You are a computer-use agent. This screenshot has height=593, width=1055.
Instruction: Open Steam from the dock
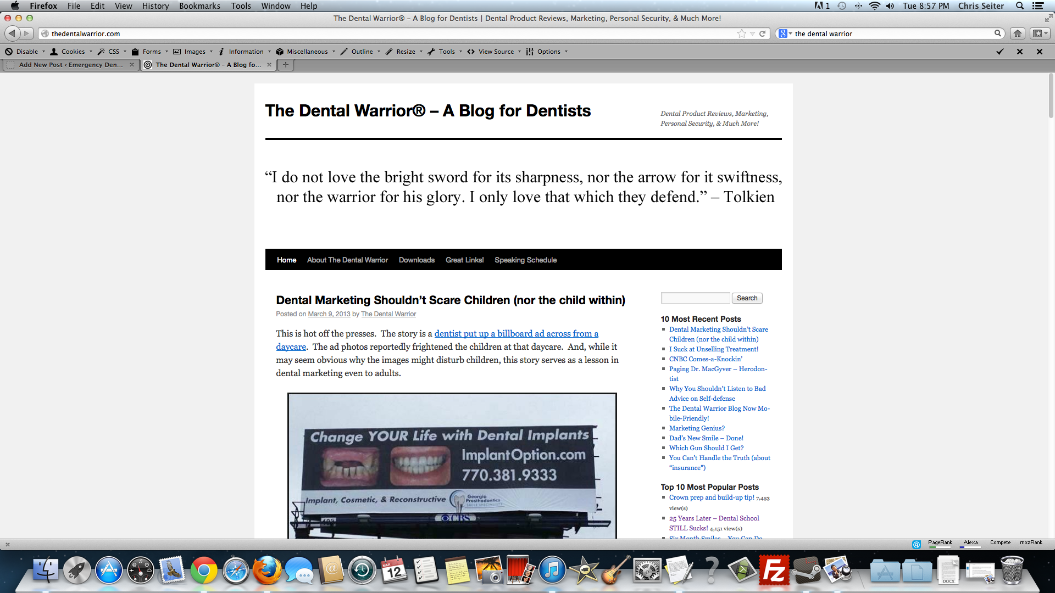click(806, 570)
